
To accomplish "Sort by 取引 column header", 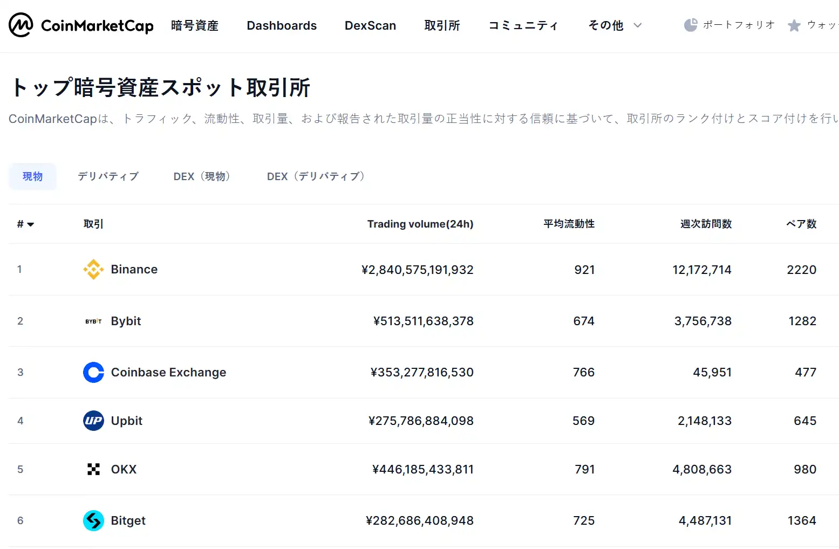I will 93,224.
